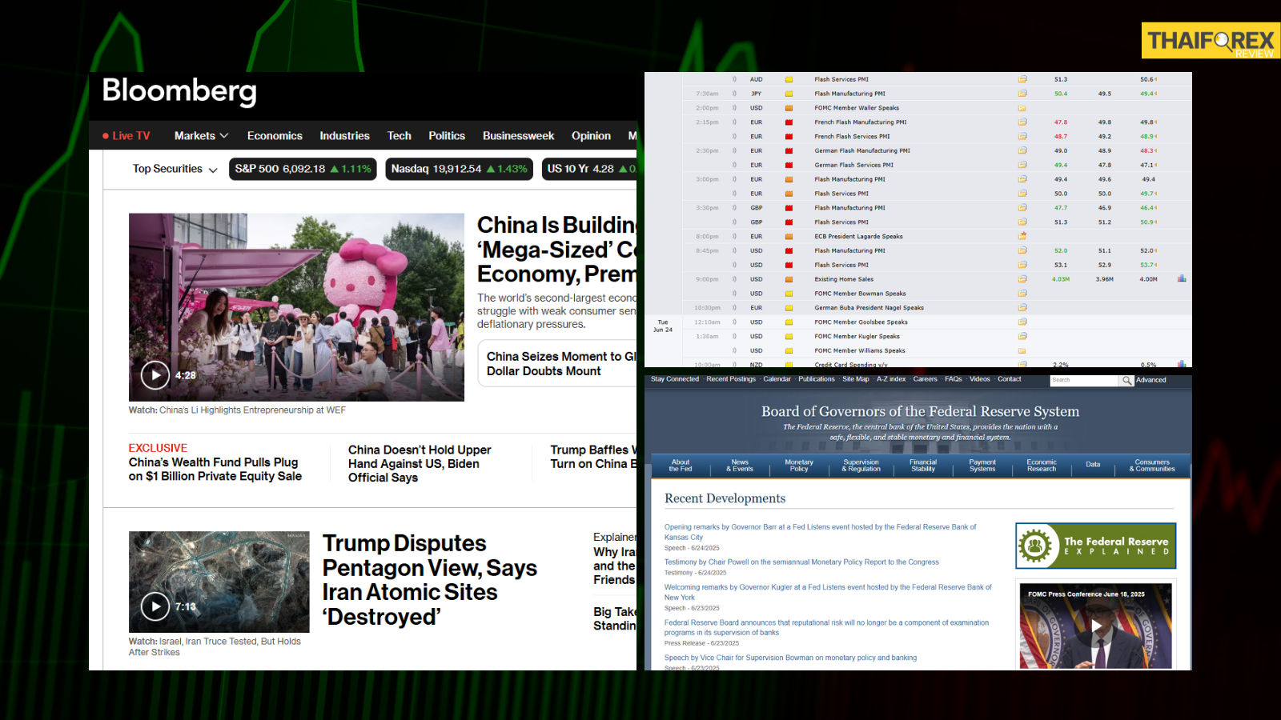Click yellow impact icon for FOMC Member Goolsbee Speaks
Image resolution: width=1281 pixels, height=720 pixels.
pyautogui.click(x=789, y=322)
